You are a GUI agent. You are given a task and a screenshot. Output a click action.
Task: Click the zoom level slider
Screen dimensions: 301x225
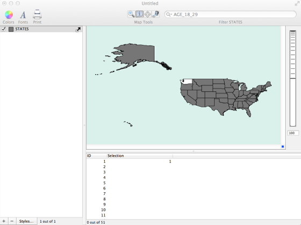(x=293, y=78)
